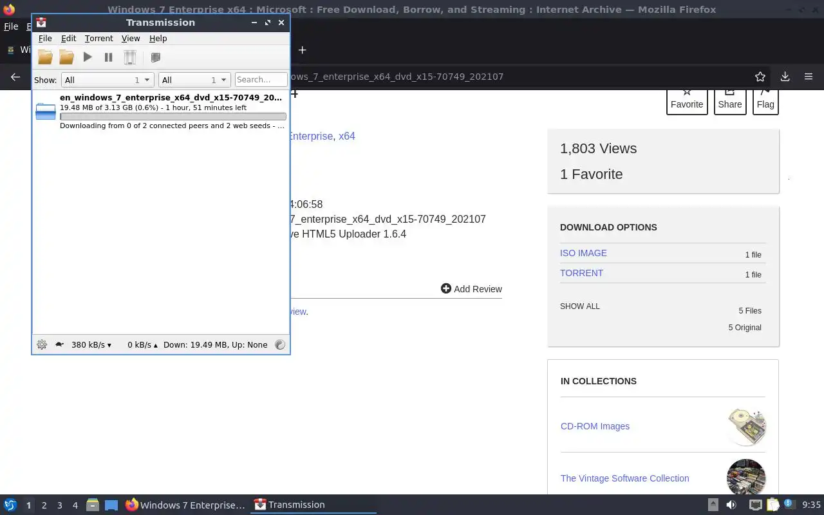Select the en_windows_7_enterprise torrent name
The height and width of the screenshot is (515, 824).
171,98
